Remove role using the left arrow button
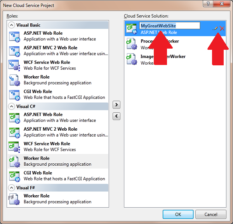Viewport: 233px width, 224px height. click(116, 116)
